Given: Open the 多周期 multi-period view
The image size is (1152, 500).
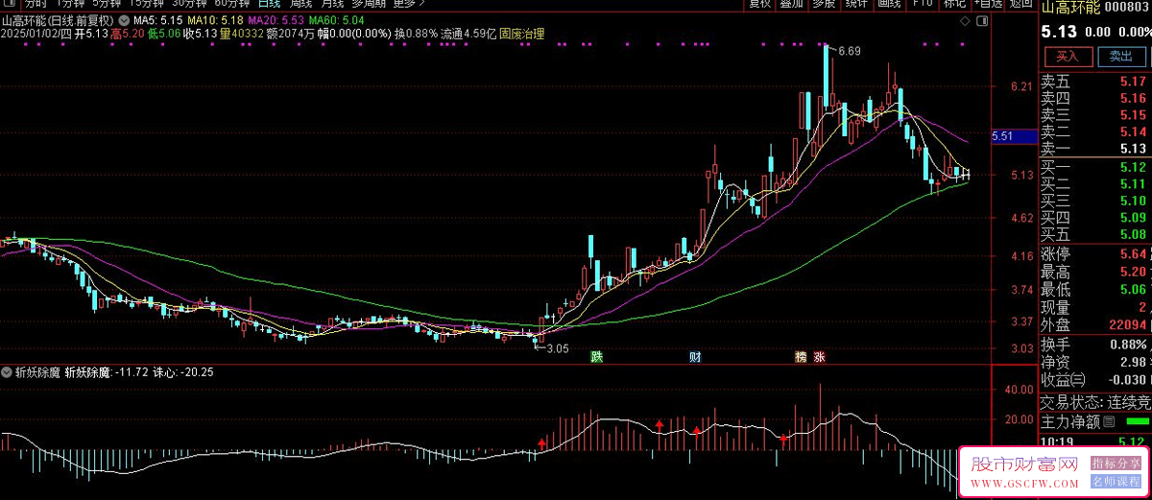Looking at the screenshot, I should [x=369, y=4].
